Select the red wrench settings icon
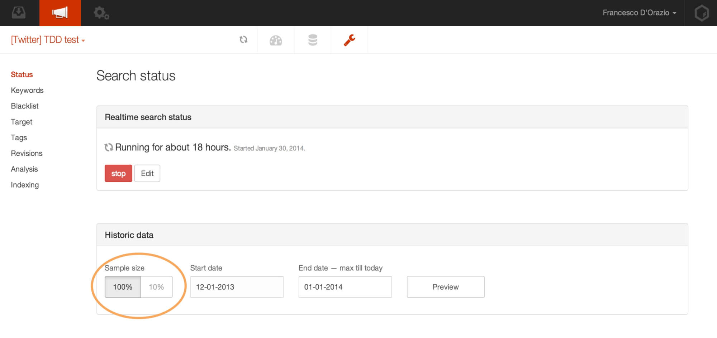Screen dimensions: 717x338 (x=350, y=40)
